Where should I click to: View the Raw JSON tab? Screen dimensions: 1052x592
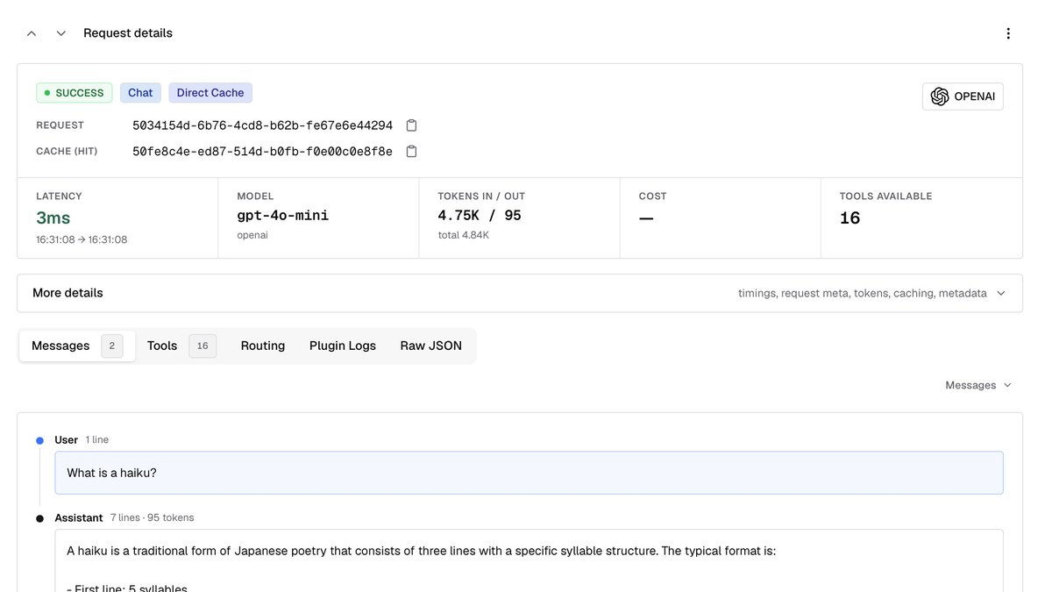[x=431, y=346]
